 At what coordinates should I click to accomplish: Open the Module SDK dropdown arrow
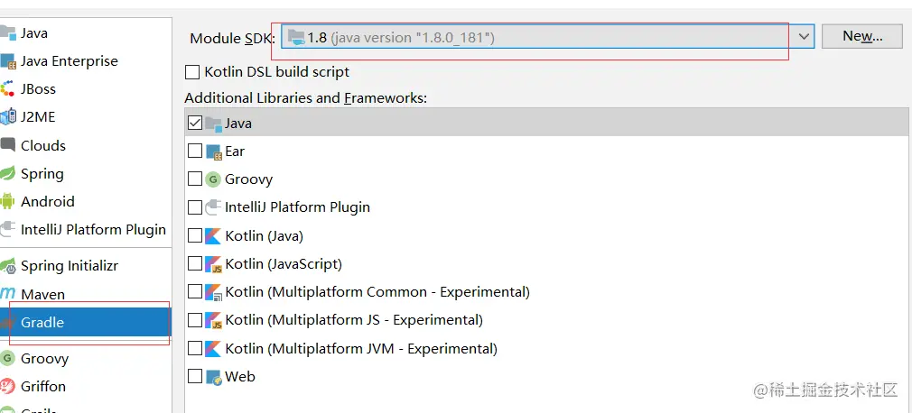tap(804, 37)
